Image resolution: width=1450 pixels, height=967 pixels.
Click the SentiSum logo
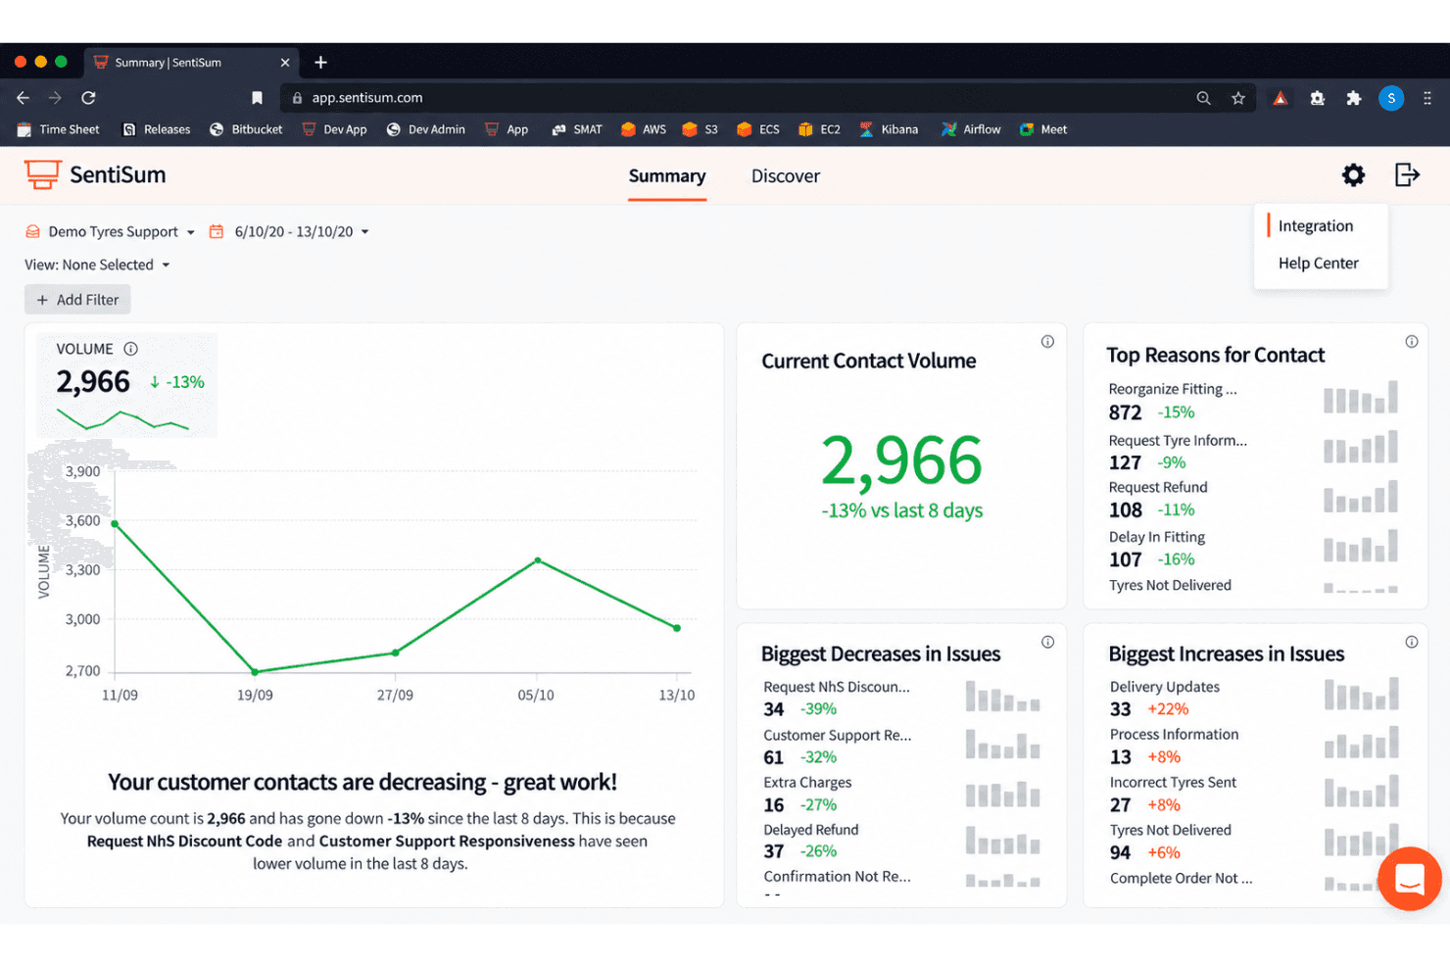pos(95,175)
